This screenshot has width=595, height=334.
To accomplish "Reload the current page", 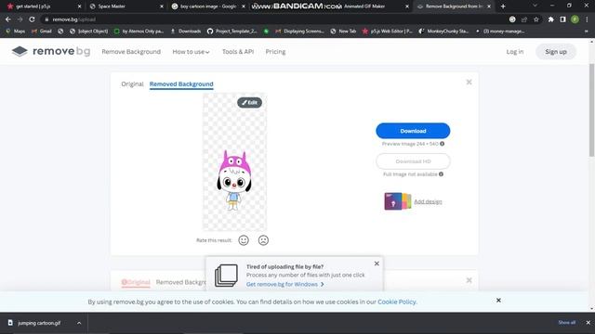I will 32,19.
